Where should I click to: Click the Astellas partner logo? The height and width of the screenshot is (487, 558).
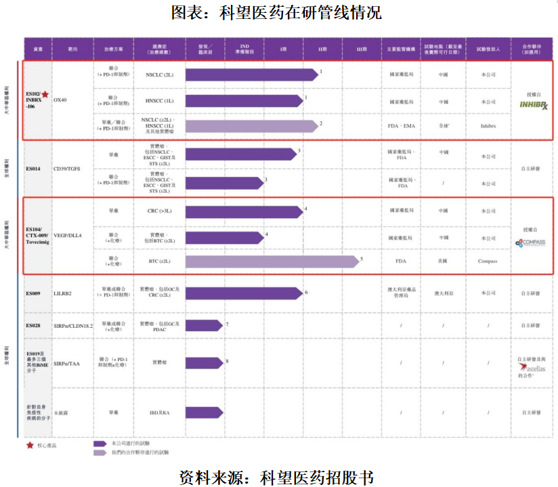(532, 368)
